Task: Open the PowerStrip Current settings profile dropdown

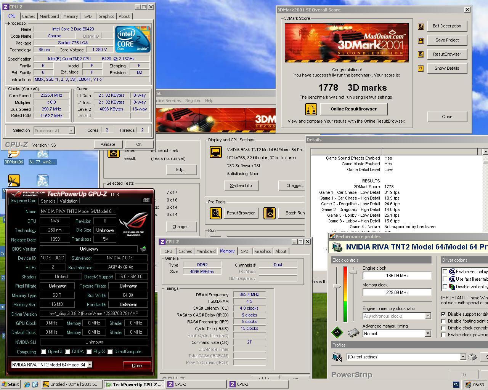Action: (x=463, y=357)
